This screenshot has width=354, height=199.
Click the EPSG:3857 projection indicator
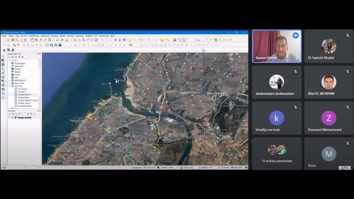point(236,167)
